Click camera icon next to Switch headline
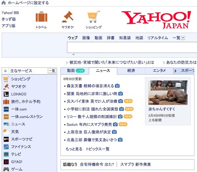 115,124
